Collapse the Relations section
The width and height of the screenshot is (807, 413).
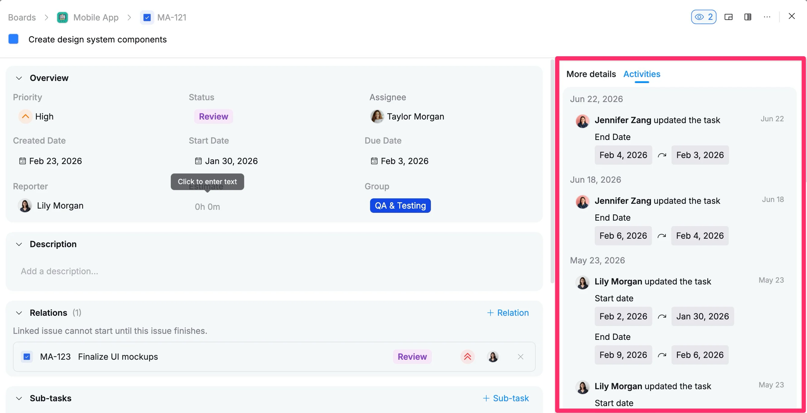(19, 313)
